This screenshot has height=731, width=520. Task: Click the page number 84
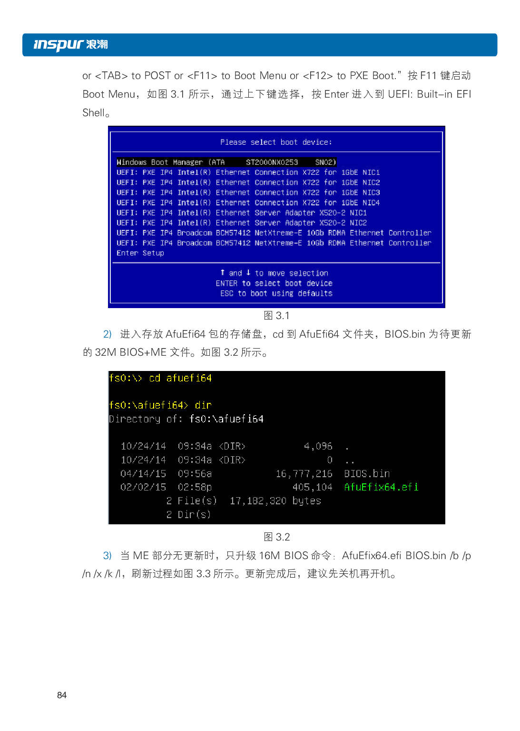coord(62,695)
